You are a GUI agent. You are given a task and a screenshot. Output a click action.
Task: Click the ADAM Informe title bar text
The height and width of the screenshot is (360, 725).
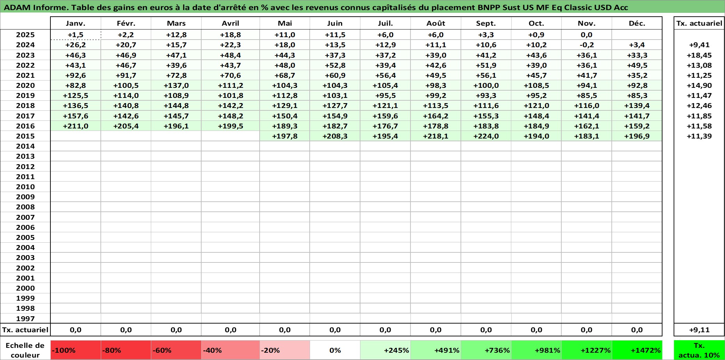click(316, 7)
